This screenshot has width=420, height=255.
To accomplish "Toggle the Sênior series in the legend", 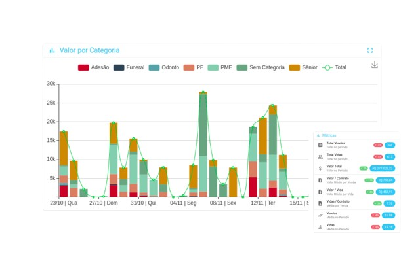I will [303, 67].
